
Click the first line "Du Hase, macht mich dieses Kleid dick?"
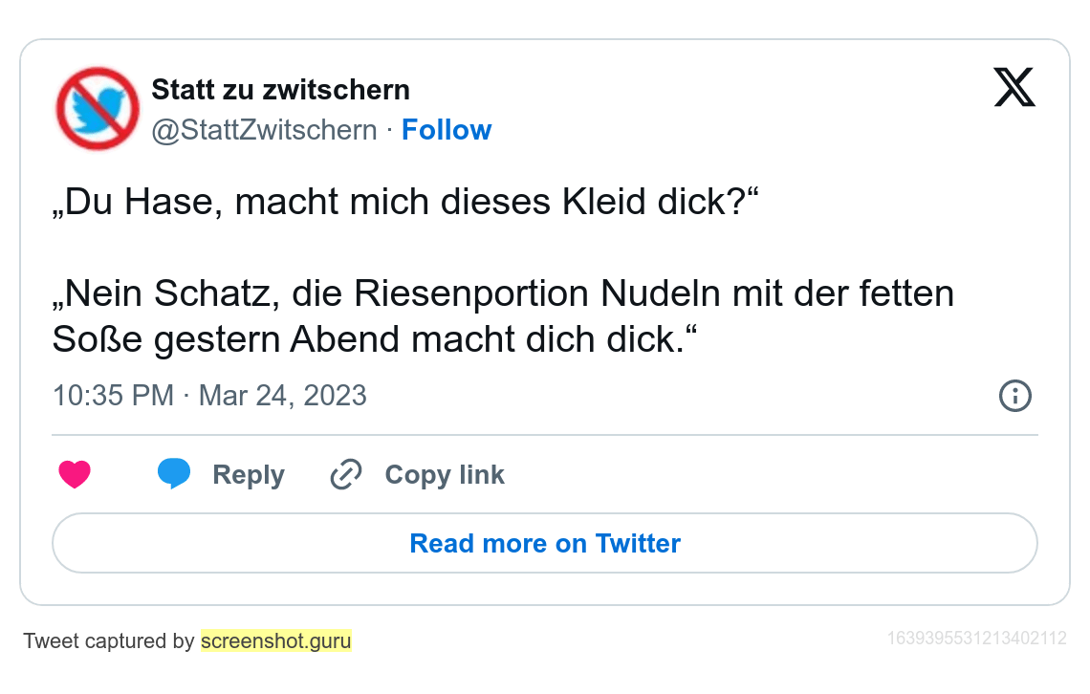[x=405, y=204]
